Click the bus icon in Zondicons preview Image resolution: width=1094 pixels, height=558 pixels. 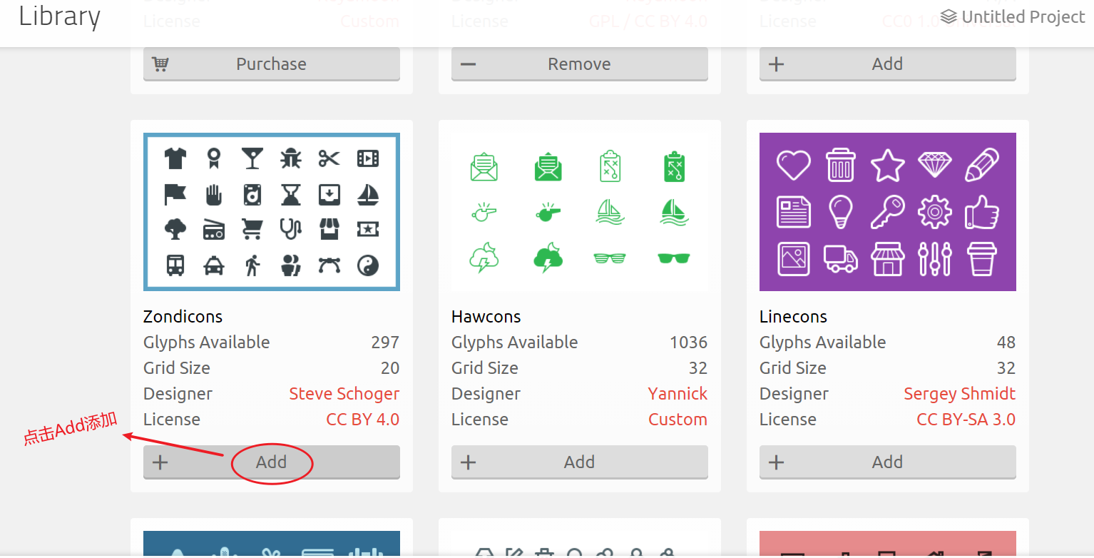tap(175, 265)
